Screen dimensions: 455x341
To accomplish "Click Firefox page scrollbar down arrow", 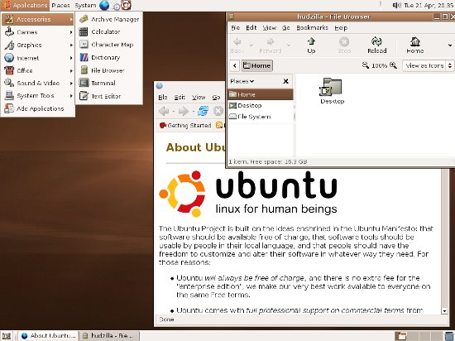I will tap(444, 311).
